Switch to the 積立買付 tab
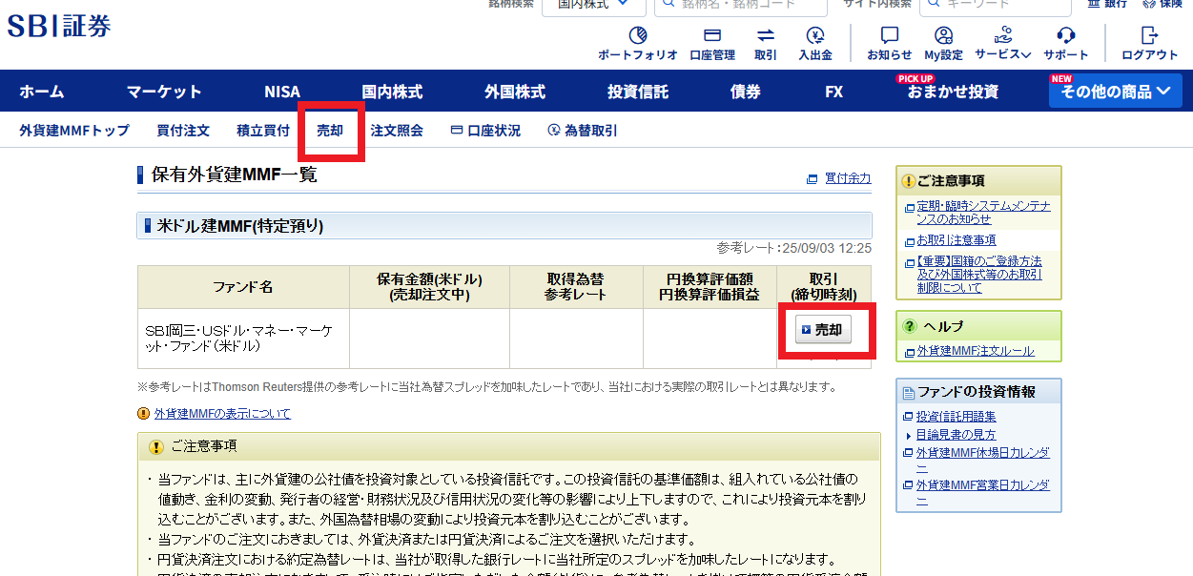1193x576 pixels. pyautogui.click(x=263, y=131)
